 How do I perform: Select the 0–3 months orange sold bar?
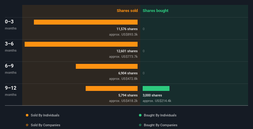[86, 22]
